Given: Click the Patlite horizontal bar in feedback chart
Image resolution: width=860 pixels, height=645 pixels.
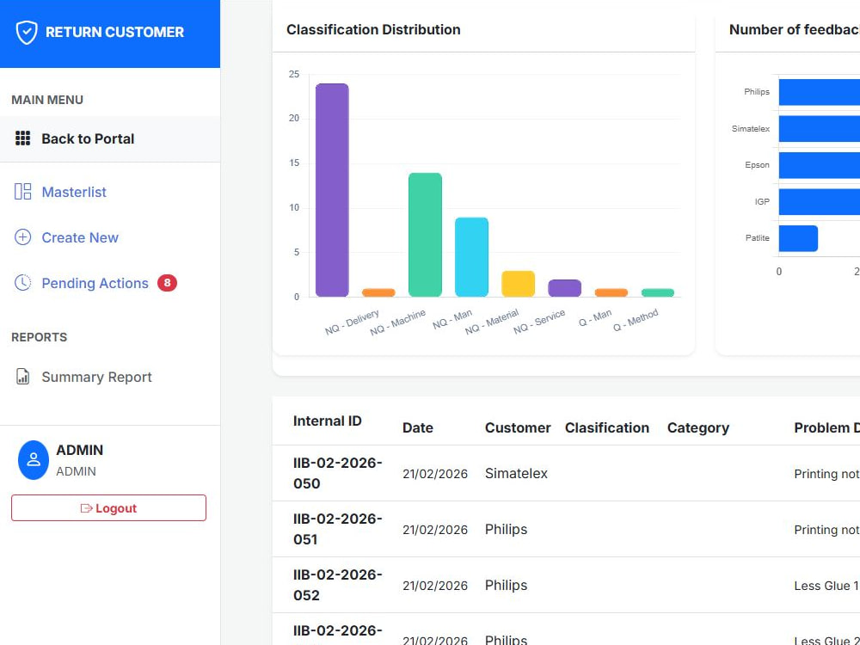Looking at the screenshot, I should click(x=798, y=238).
